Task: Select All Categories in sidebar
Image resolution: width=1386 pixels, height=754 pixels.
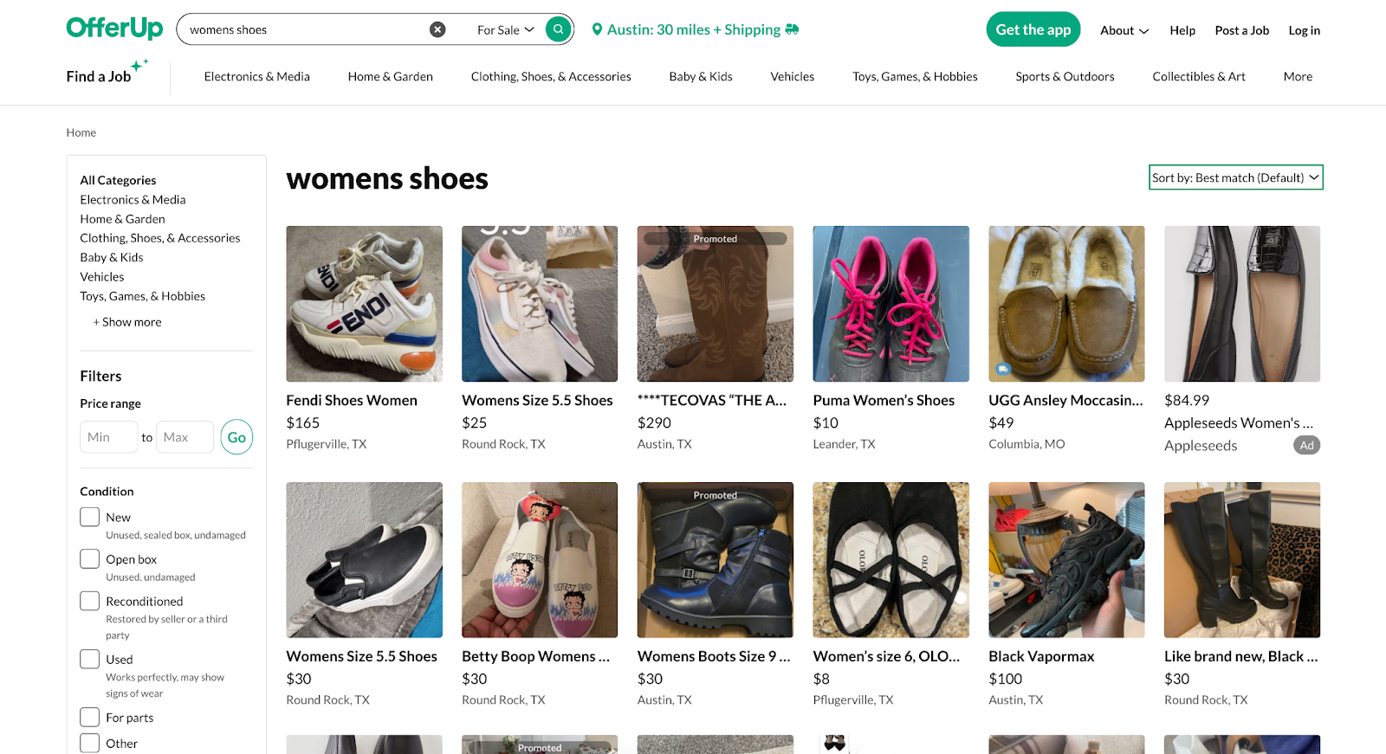Action: tap(118, 180)
